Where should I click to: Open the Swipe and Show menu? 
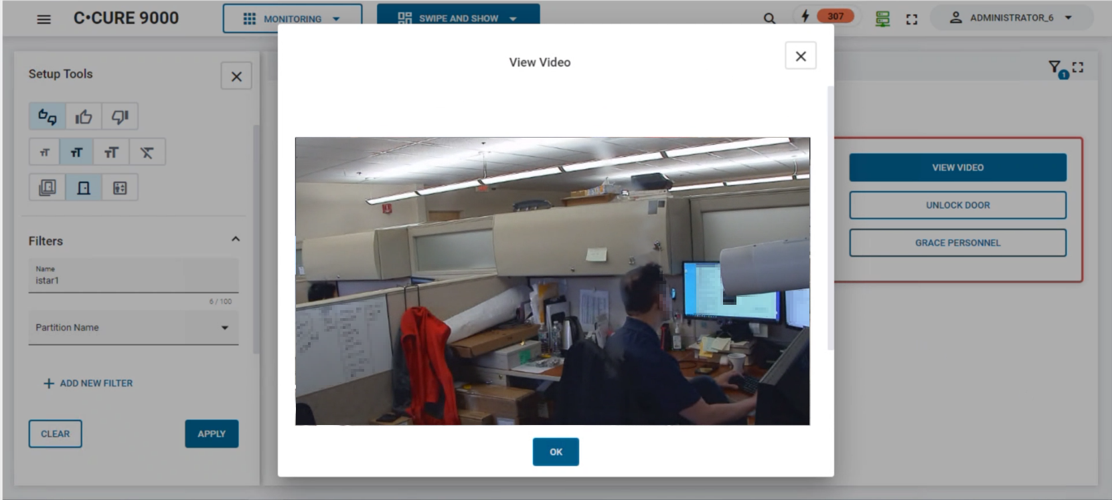point(458,19)
